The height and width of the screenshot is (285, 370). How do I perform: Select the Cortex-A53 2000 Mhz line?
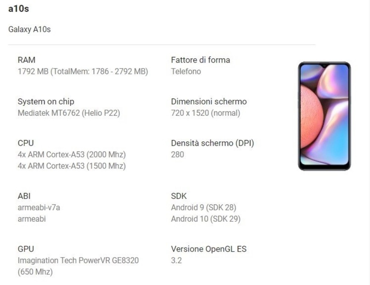tap(72, 154)
